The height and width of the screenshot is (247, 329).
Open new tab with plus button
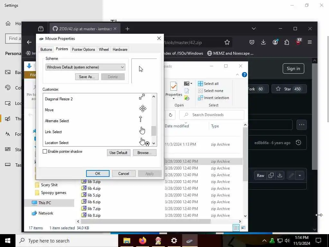[x=127, y=29]
